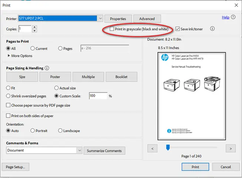
Task: Select Shrink oversized pages option
Action: pos(8,96)
